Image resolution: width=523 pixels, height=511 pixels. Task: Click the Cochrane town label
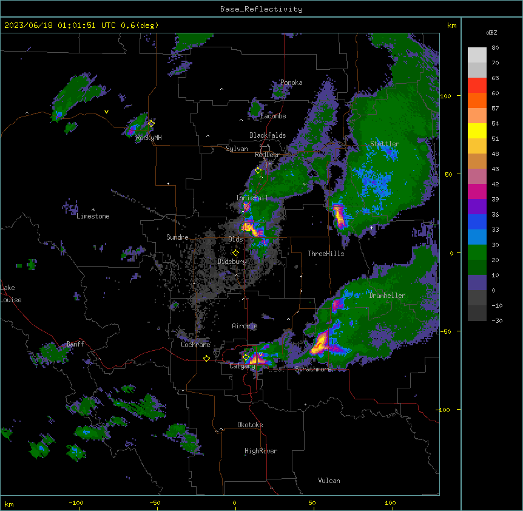pyautogui.click(x=195, y=345)
